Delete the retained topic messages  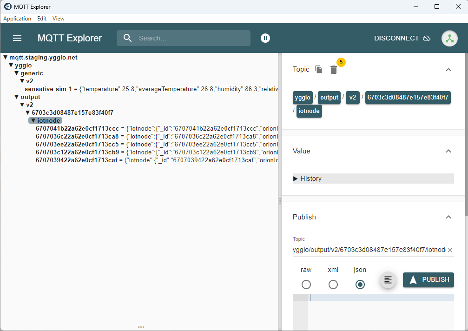[334, 69]
